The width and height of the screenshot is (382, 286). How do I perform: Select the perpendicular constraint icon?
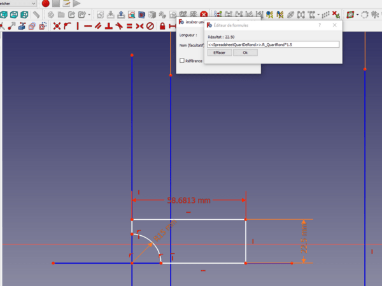(108, 26)
